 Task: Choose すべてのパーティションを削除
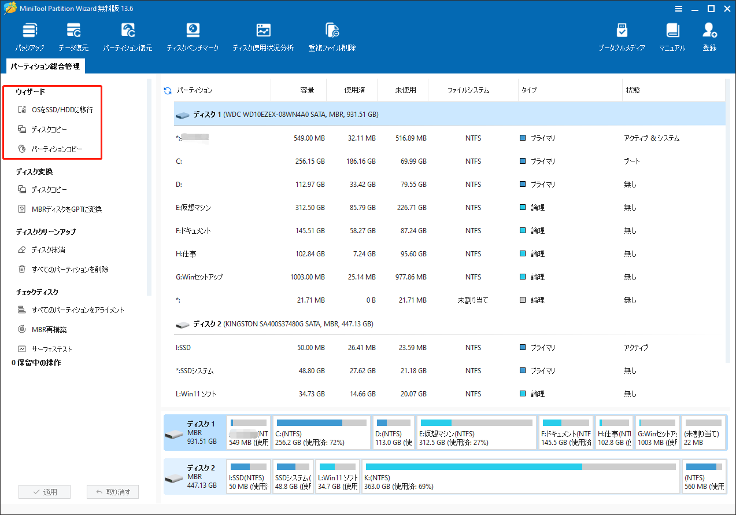click(63, 269)
